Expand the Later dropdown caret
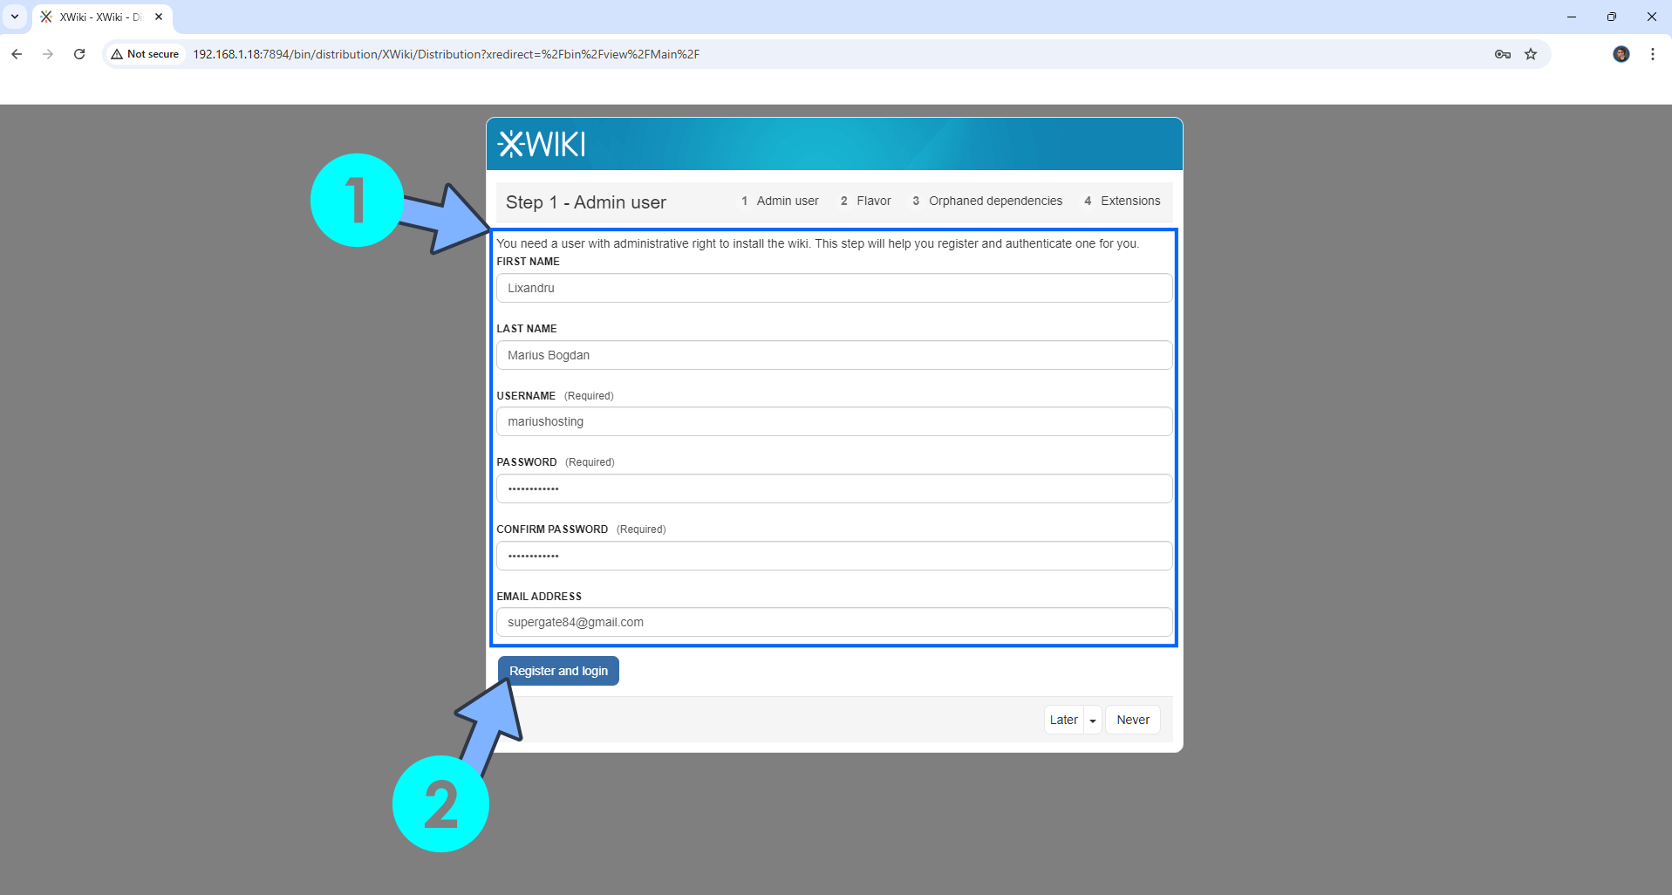 tap(1093, 720)
